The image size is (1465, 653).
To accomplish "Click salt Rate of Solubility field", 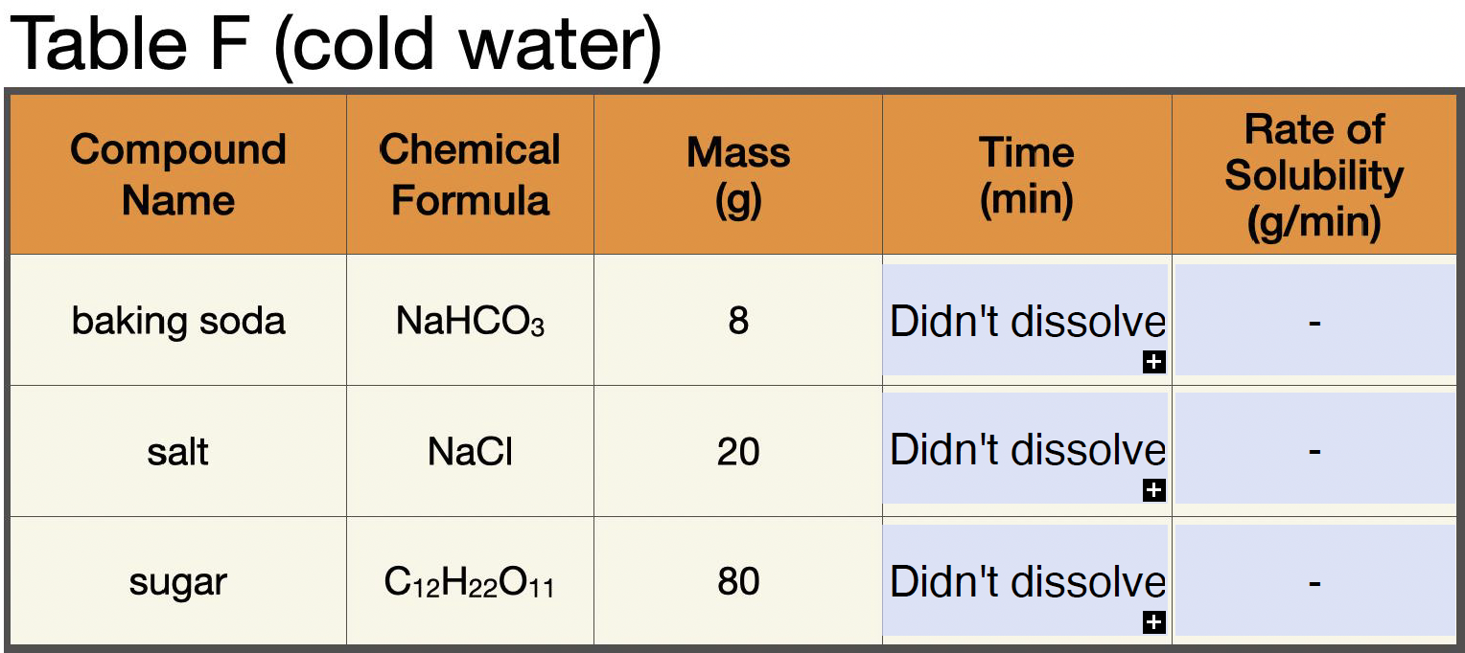I will (1315, 448).
